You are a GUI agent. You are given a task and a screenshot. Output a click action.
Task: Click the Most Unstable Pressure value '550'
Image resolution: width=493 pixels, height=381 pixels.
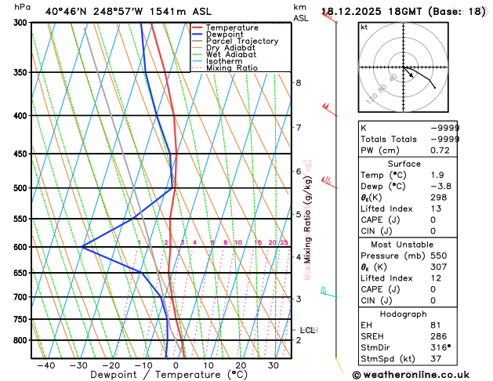point(439,256)
